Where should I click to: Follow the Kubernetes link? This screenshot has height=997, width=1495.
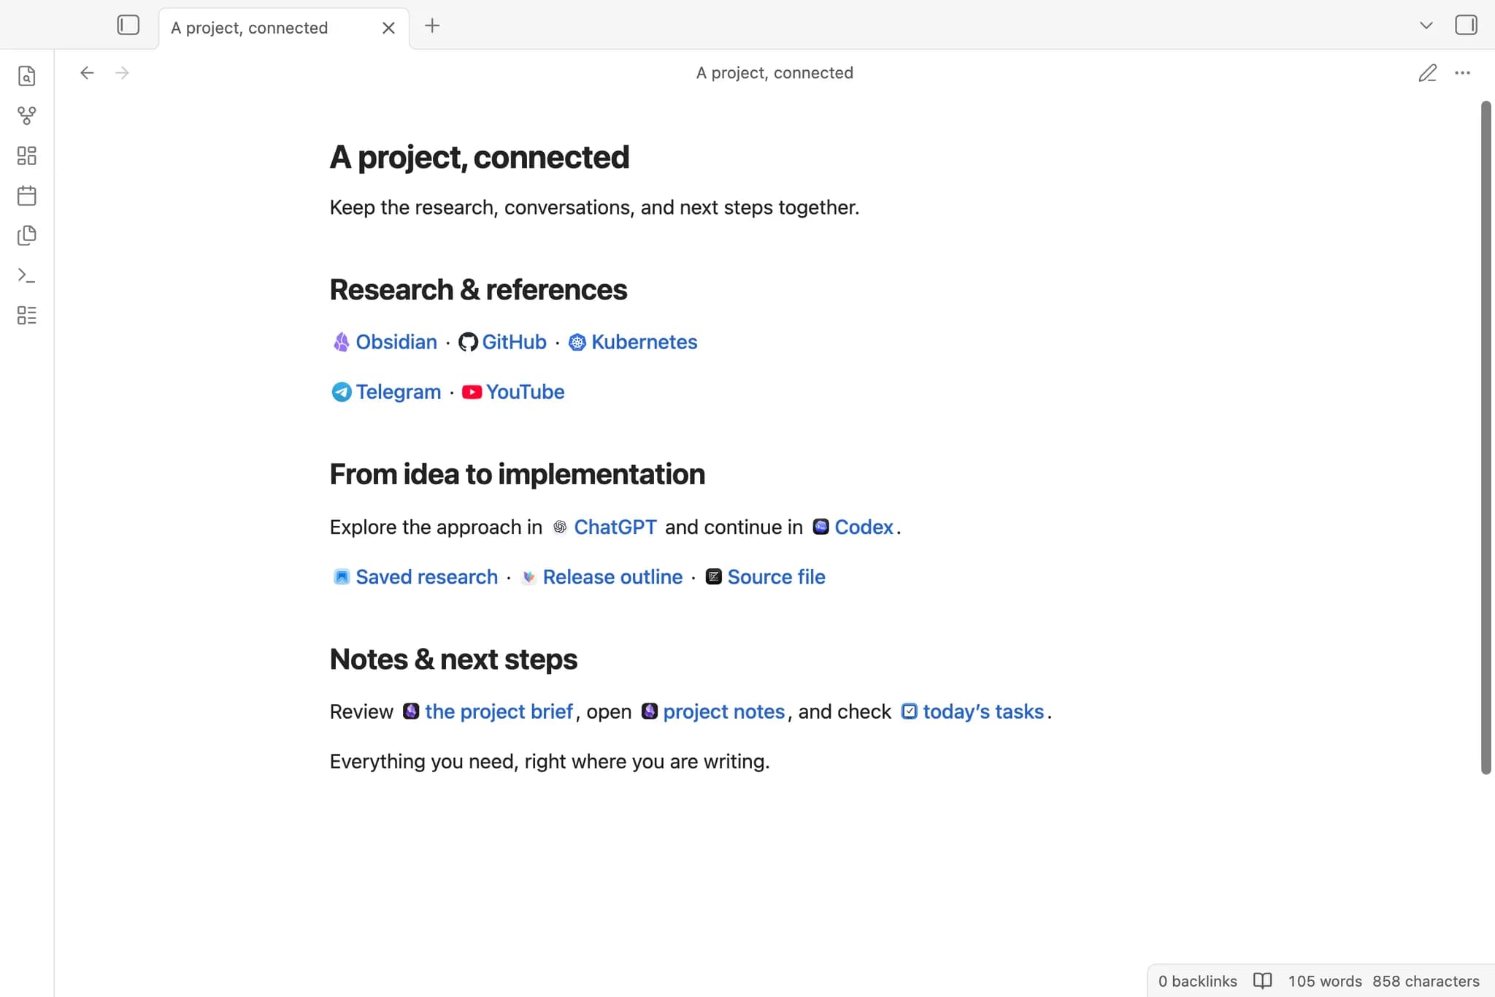click(644, 342)
